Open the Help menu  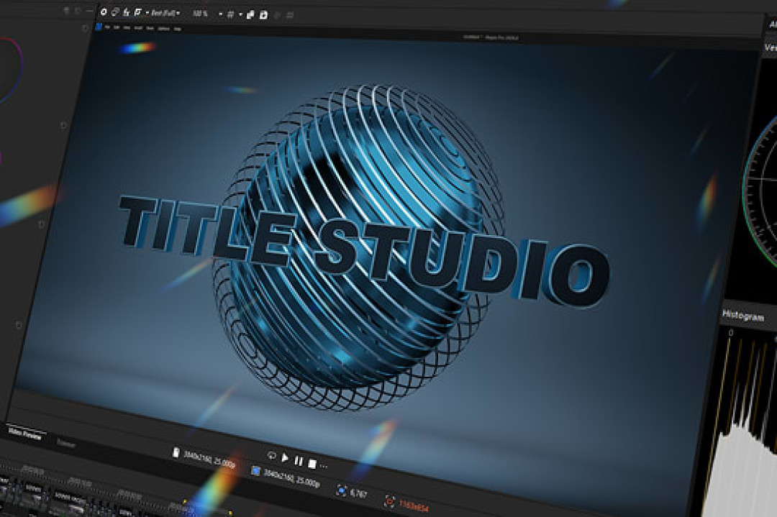[x=178, y=29]
